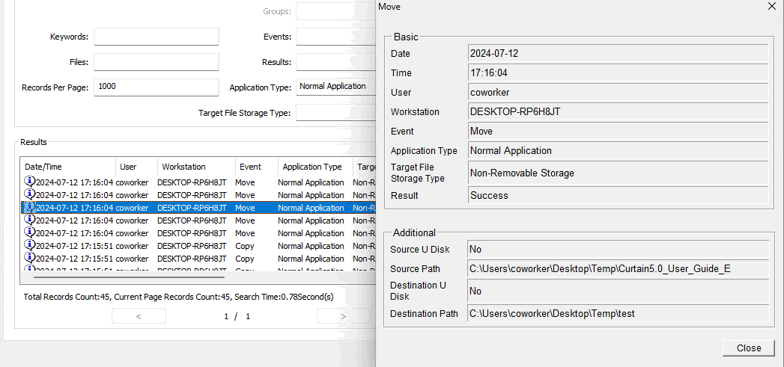Viewport: 784px width, 367px height.
Task: Click the Workstation field DESKTOP-RP6H8JT in dialog
Action: (618, 112)
